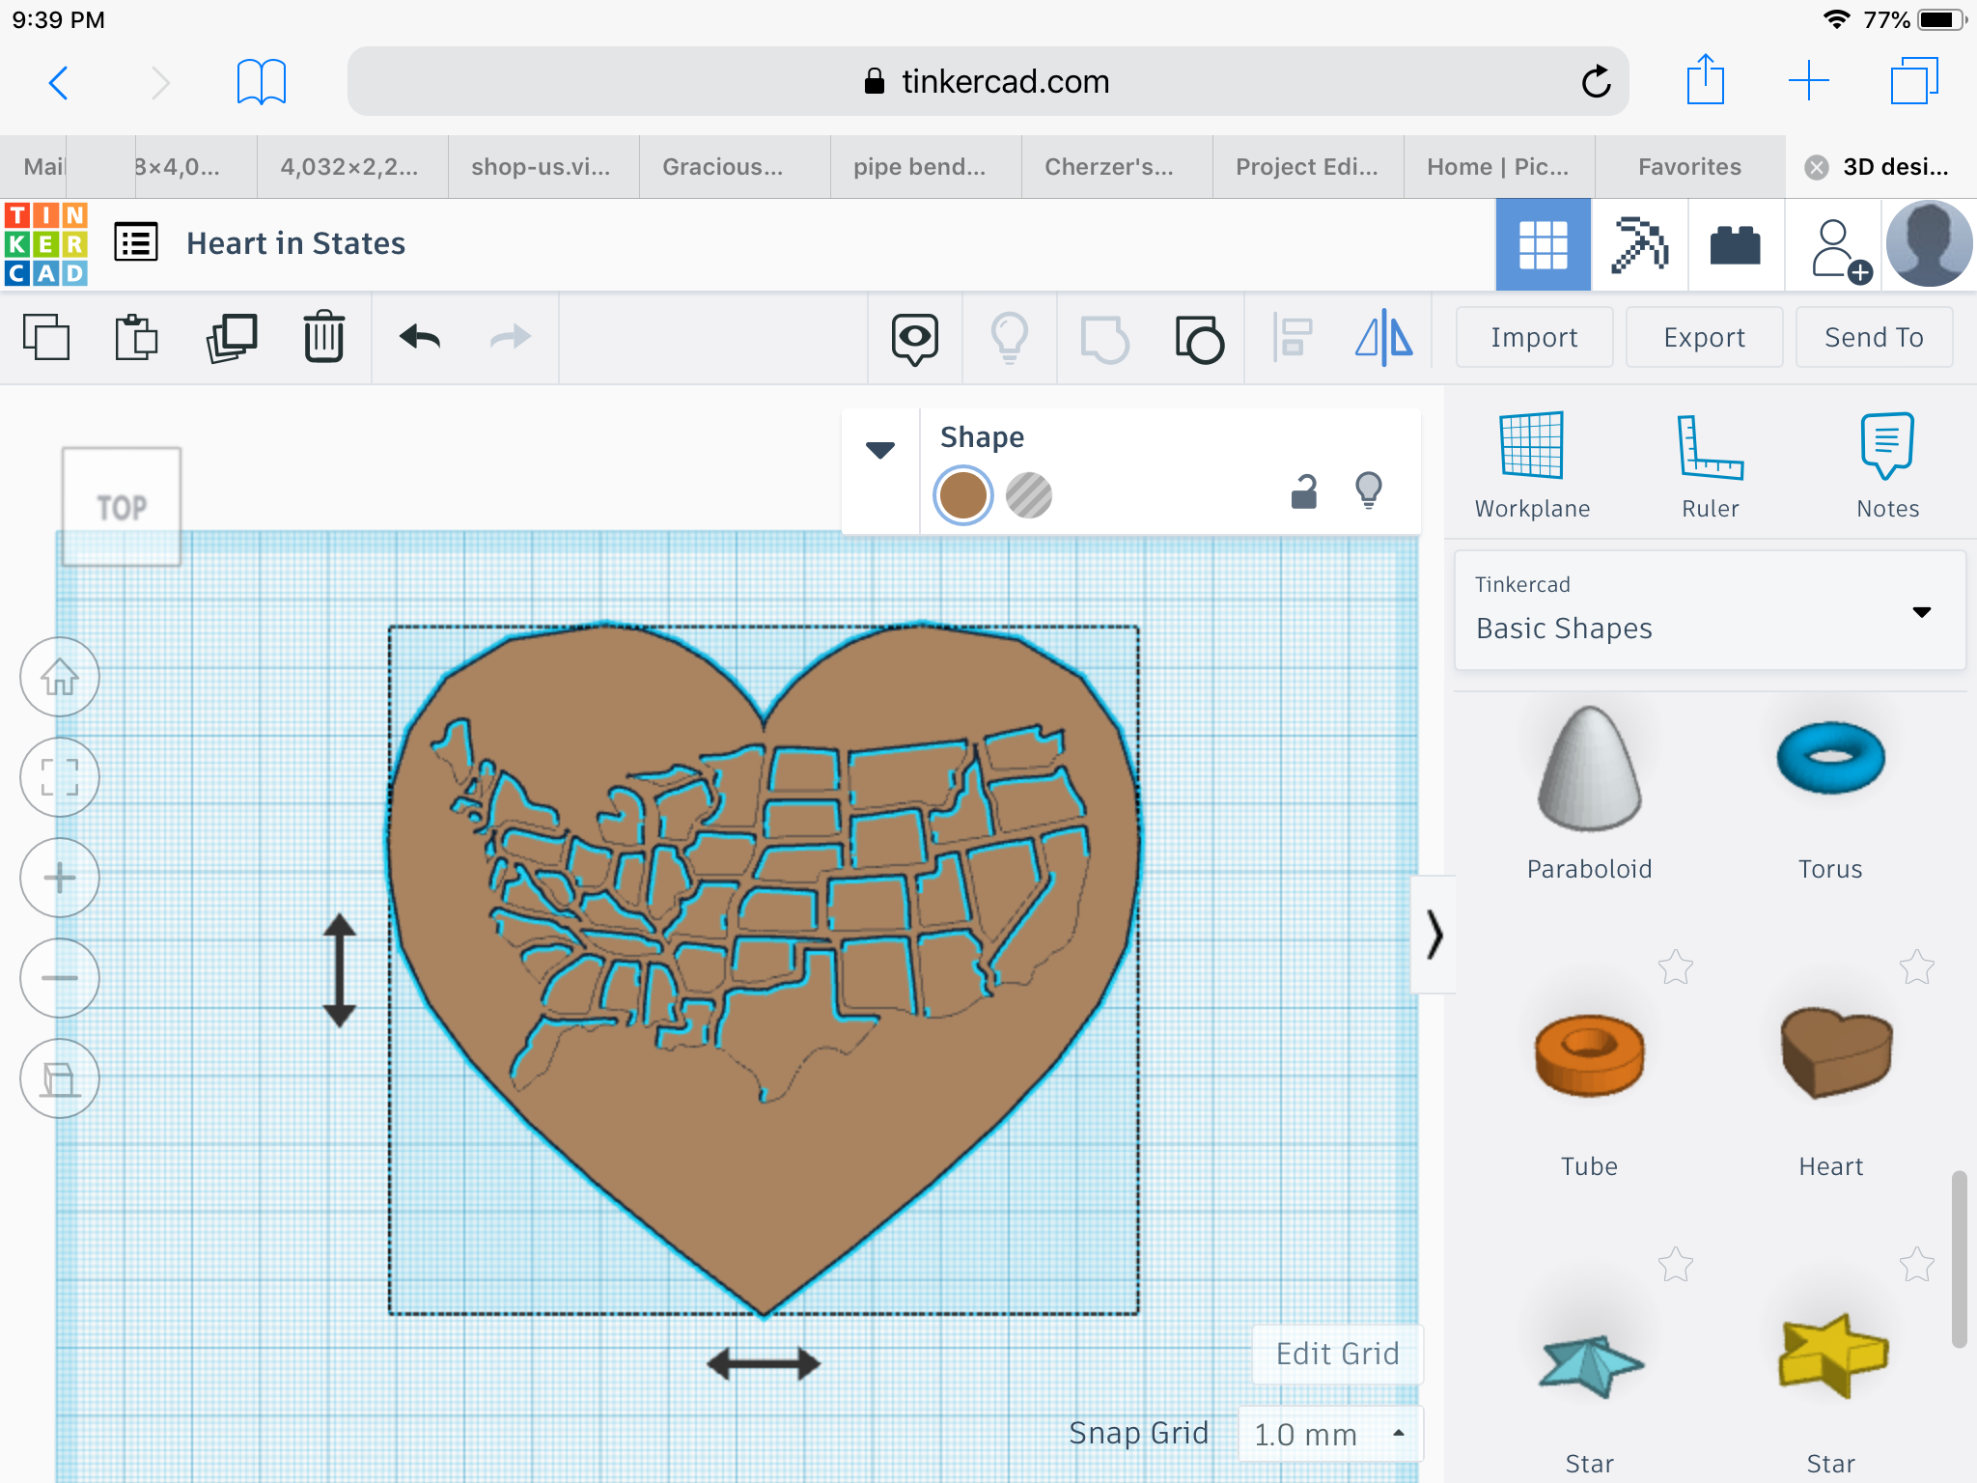The width and height of the screenshot is (1977, 1483).
Task: Select the Delete object icon
Action: 323,338
